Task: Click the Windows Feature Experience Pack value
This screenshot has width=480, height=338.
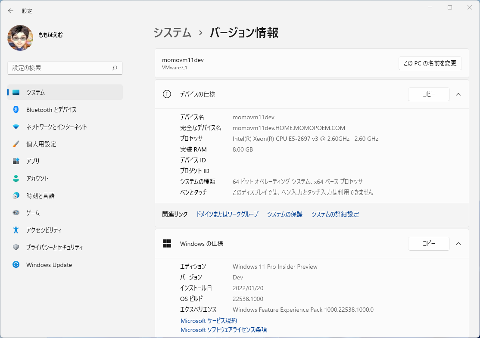Action: (x=303, y=310)
